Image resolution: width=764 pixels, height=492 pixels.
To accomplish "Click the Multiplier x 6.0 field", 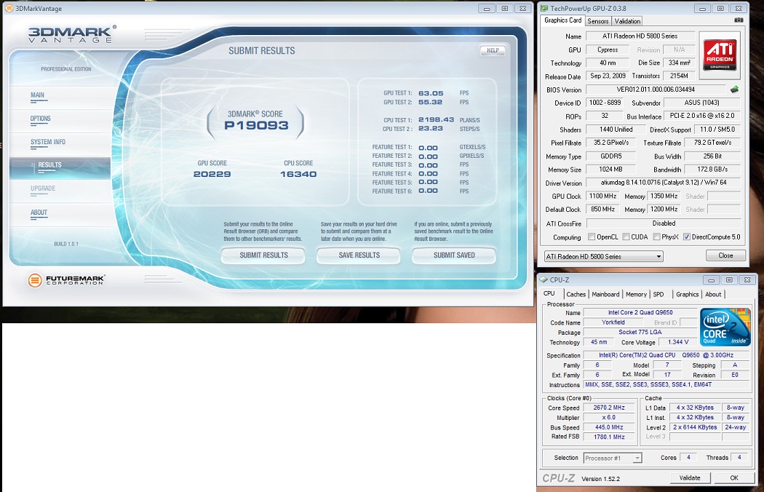I will pos(609,417).
